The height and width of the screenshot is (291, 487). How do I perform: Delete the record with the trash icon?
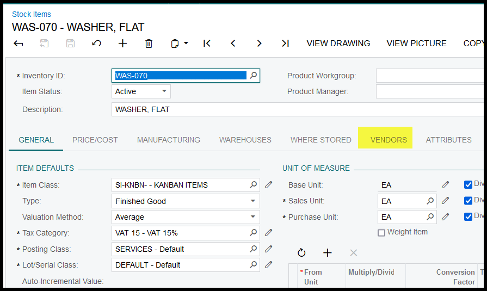pos(149,44)
